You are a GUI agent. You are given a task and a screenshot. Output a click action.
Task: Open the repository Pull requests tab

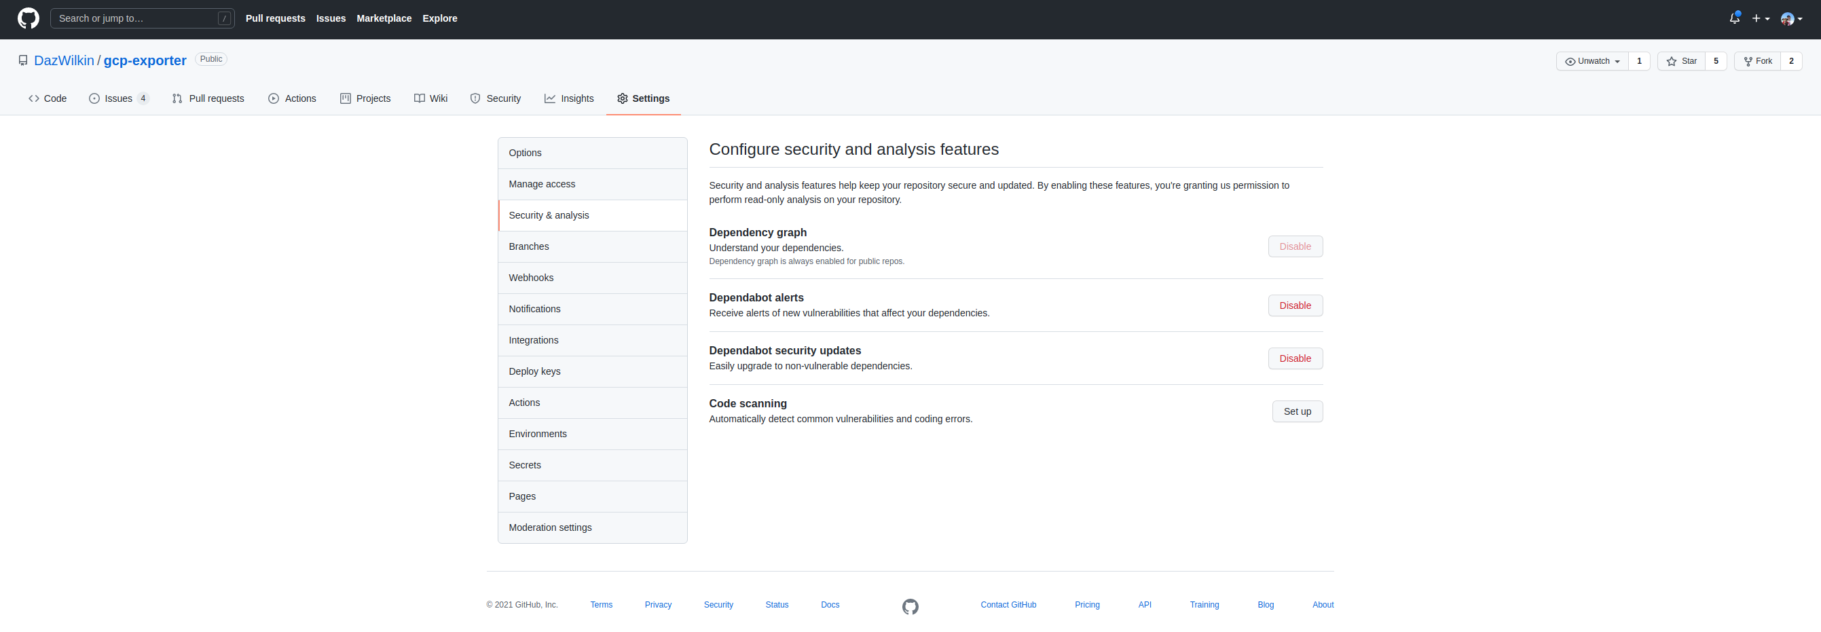coord(208,98)
